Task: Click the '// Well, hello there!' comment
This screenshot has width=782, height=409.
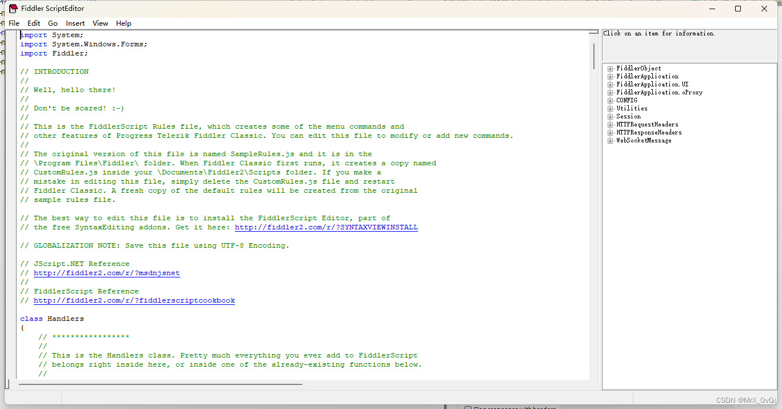Action: click(68, 90)
